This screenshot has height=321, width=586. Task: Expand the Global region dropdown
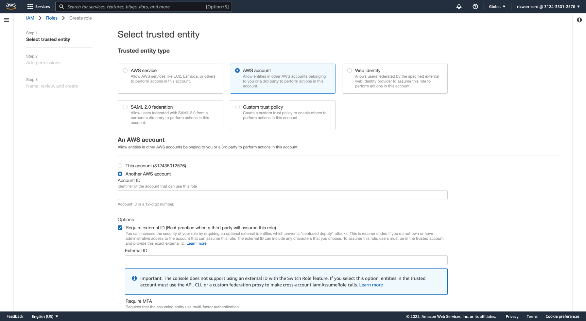point(497,7)
